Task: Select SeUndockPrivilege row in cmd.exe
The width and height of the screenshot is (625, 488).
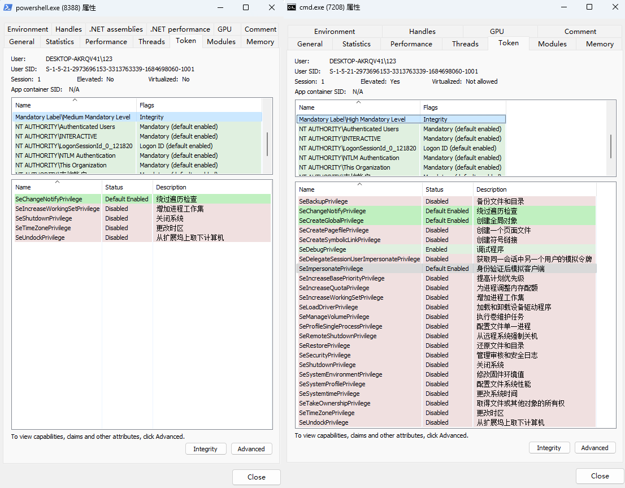Action: 447,422
